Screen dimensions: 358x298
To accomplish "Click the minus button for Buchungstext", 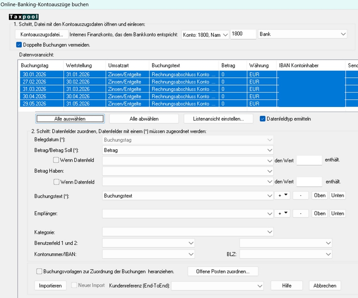I will click(301, 196).
